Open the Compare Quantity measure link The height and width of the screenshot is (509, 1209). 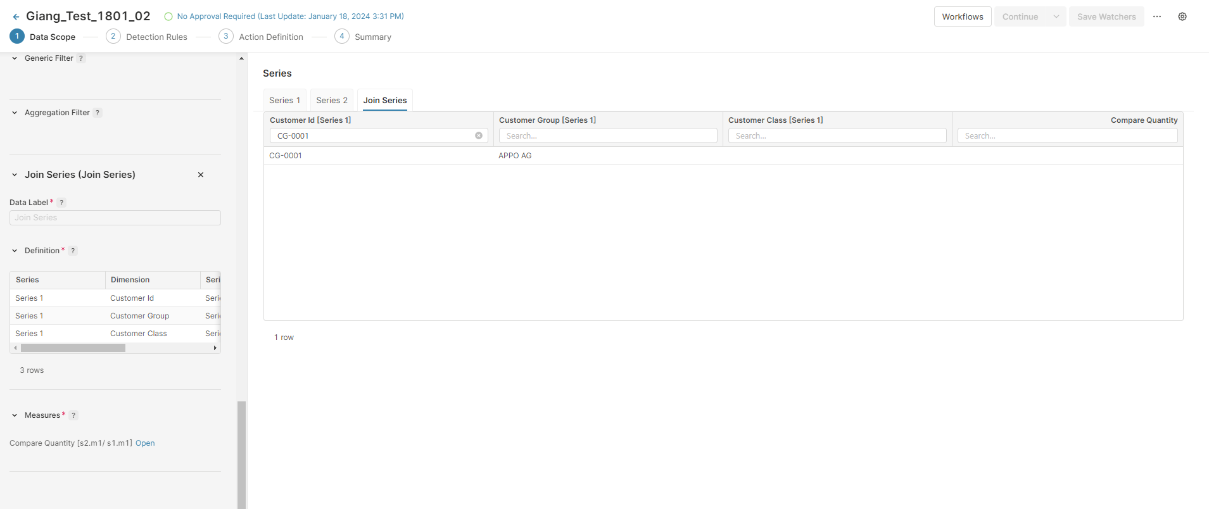click(145, 443)
